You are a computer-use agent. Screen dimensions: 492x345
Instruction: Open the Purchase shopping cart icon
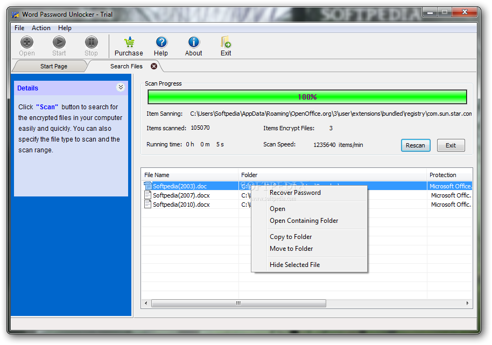point(129,43)
